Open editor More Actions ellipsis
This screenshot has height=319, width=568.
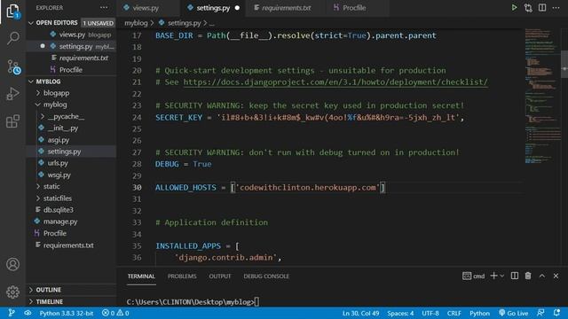[x=556, y=8]
